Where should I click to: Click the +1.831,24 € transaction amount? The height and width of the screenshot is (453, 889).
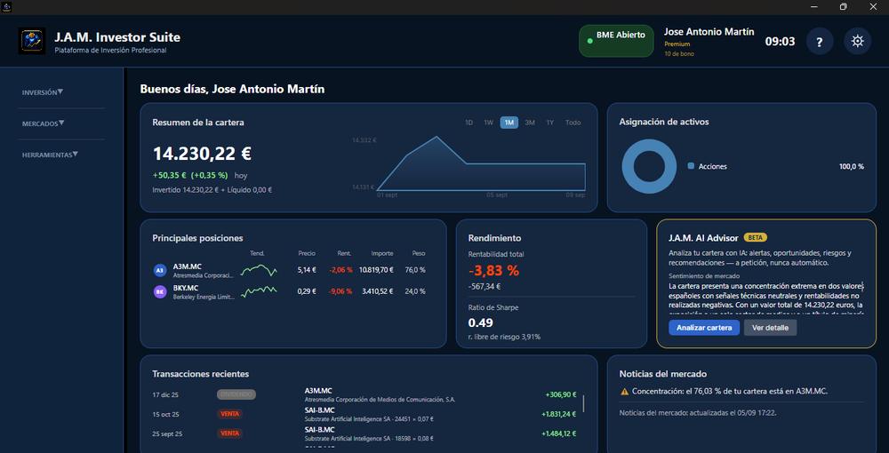[558, 414]
